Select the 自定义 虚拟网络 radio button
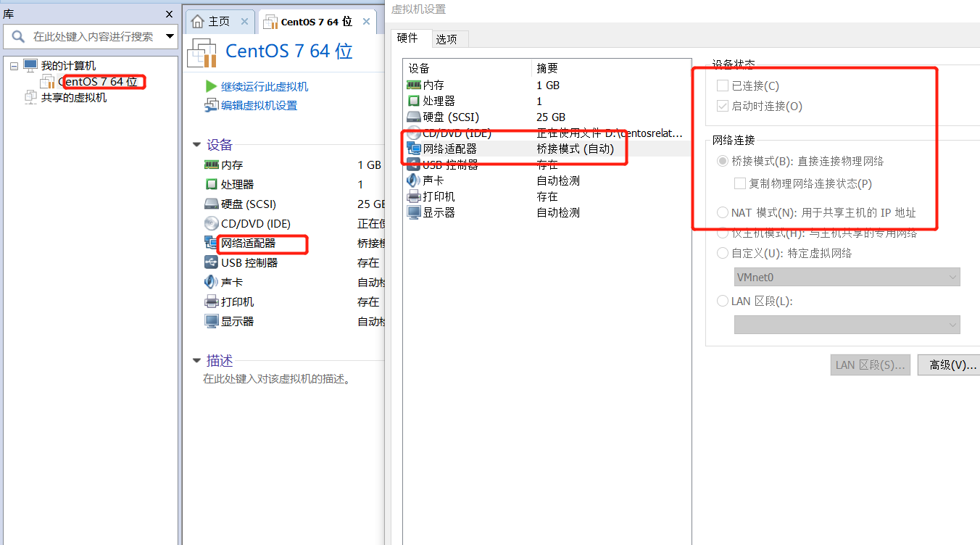Viewport: 980px width, 545px height. click(x=722, y=253)
